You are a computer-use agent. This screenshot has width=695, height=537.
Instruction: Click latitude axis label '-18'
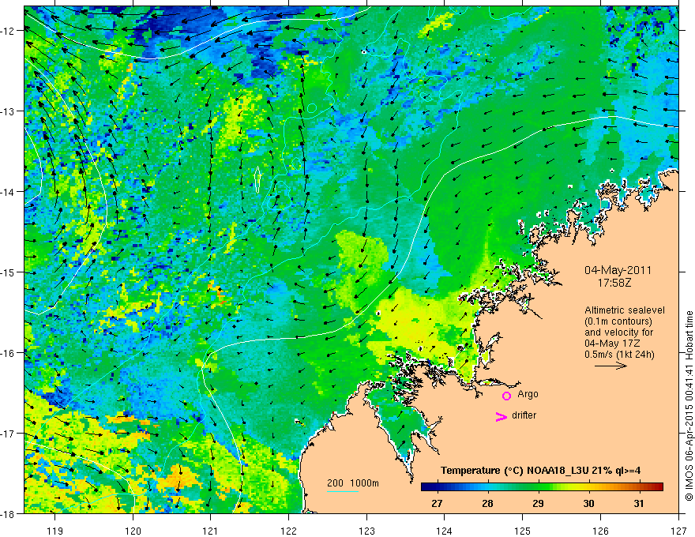[x=9, y=513]
